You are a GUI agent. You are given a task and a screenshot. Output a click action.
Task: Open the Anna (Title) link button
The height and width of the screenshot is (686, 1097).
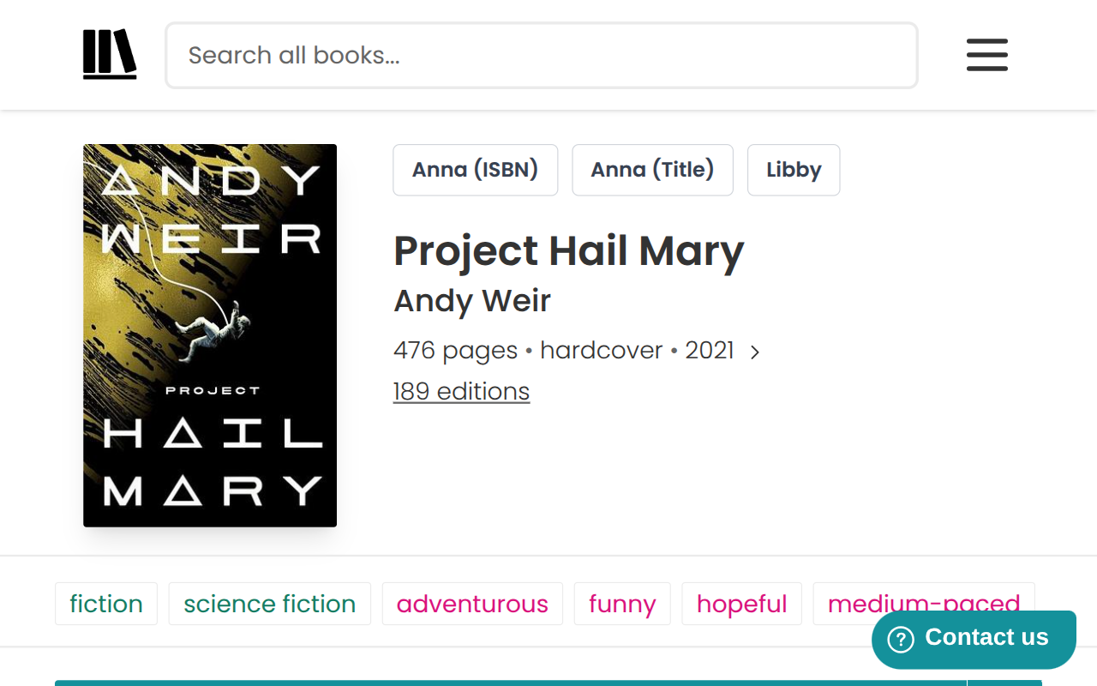[652, 170]
